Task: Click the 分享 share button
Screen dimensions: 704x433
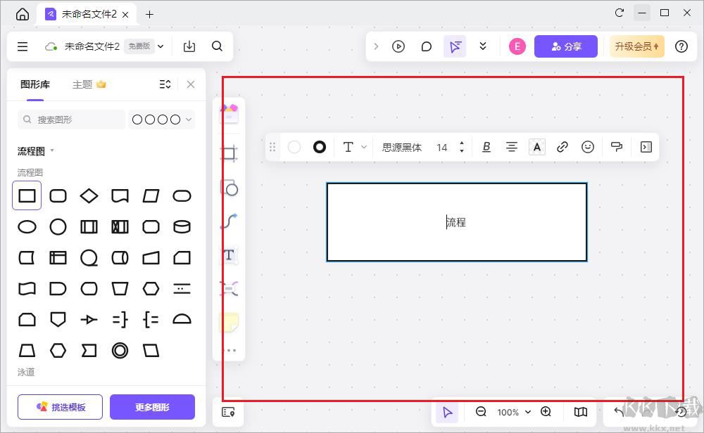Action: [566, 46]
